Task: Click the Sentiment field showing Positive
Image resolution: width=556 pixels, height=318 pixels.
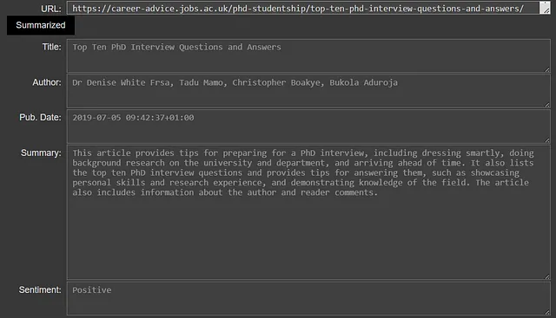Action: tap(308, 298)
